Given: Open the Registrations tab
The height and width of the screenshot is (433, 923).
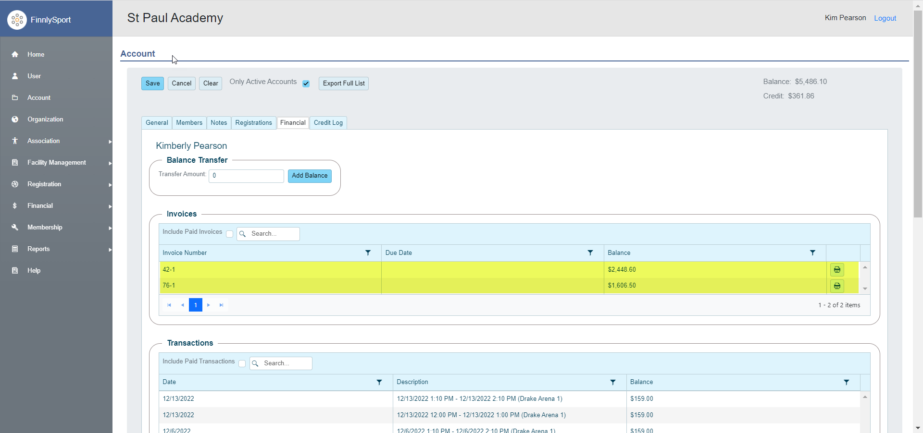Looking at the screenshot, I should (254, 123).
